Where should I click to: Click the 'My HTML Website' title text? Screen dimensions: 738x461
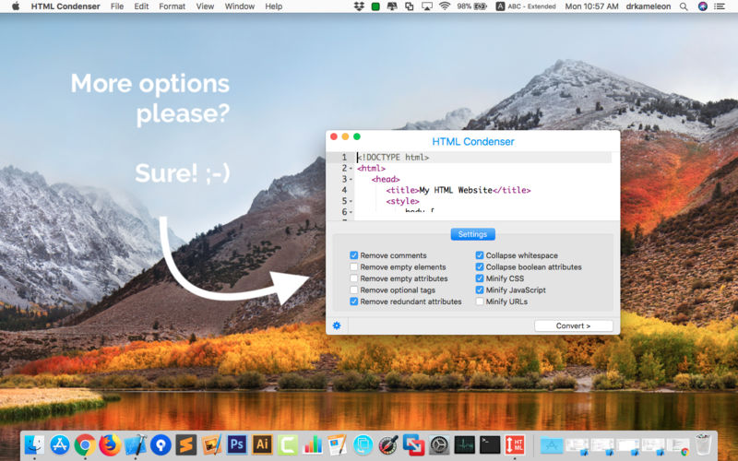pyautogui.click(x=456, y=190)
